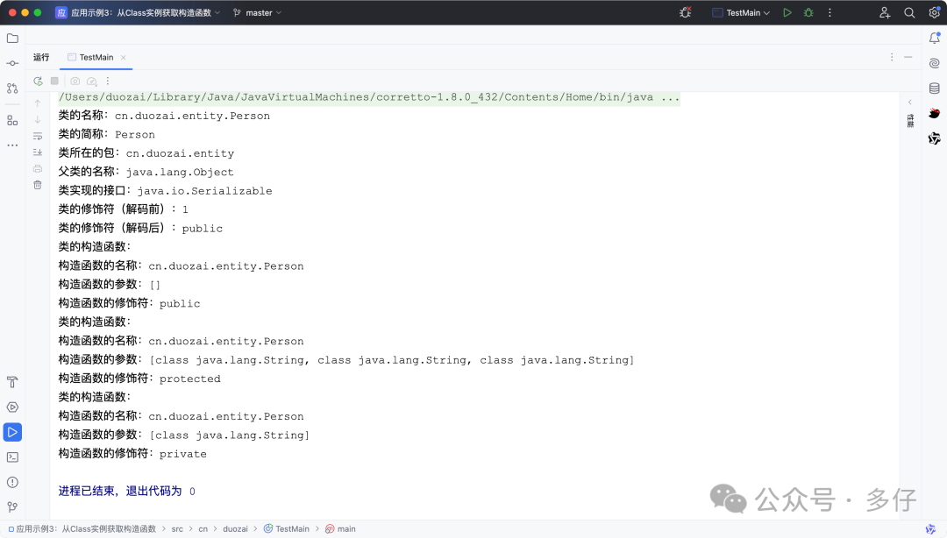
Task: Run TestMain with the green play button
Action: click(x=787, y=12)
